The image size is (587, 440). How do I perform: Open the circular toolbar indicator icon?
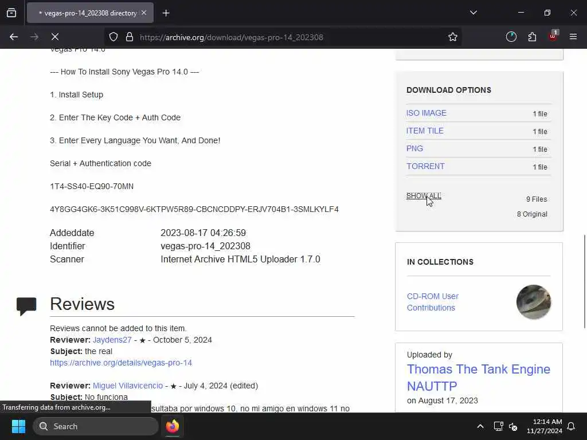(511, 37)
